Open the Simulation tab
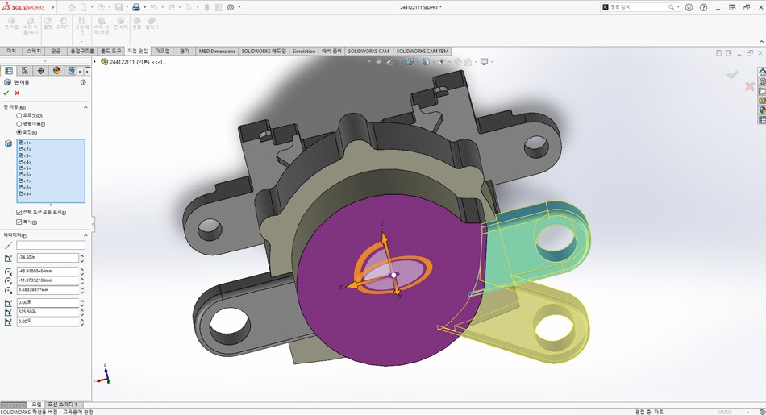766x415 pixels. [304, 51]
